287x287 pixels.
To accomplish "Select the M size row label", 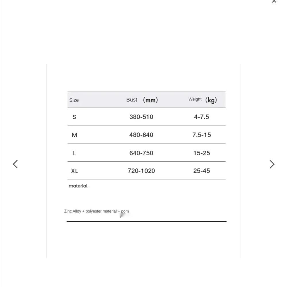I will [x=74, y=135].
